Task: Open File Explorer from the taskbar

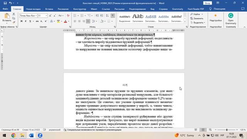Action: coord(22,136)
